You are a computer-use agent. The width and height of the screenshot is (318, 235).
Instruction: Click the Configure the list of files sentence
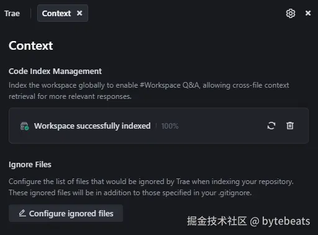(x=151, y=182)
